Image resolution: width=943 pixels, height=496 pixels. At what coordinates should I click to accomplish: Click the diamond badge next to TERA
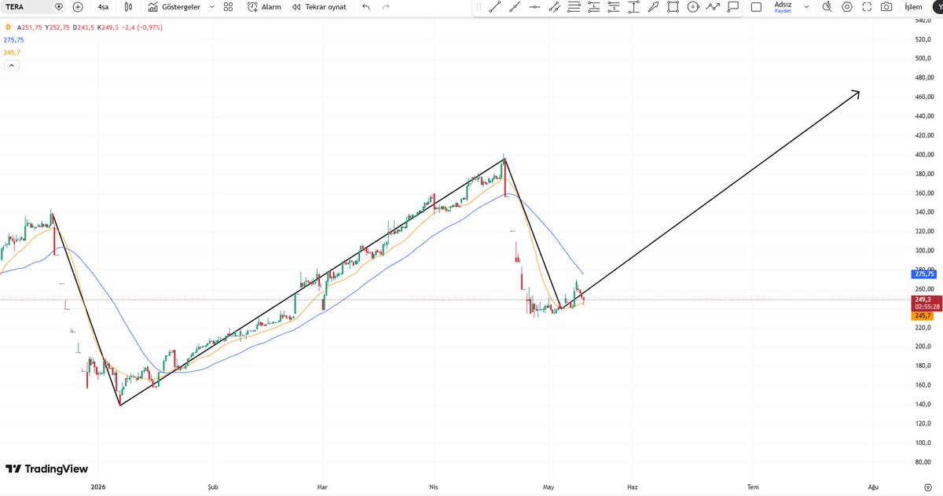pyautogui.click(x=59, y=6)
